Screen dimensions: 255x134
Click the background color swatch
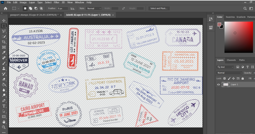tap(222, 27)
